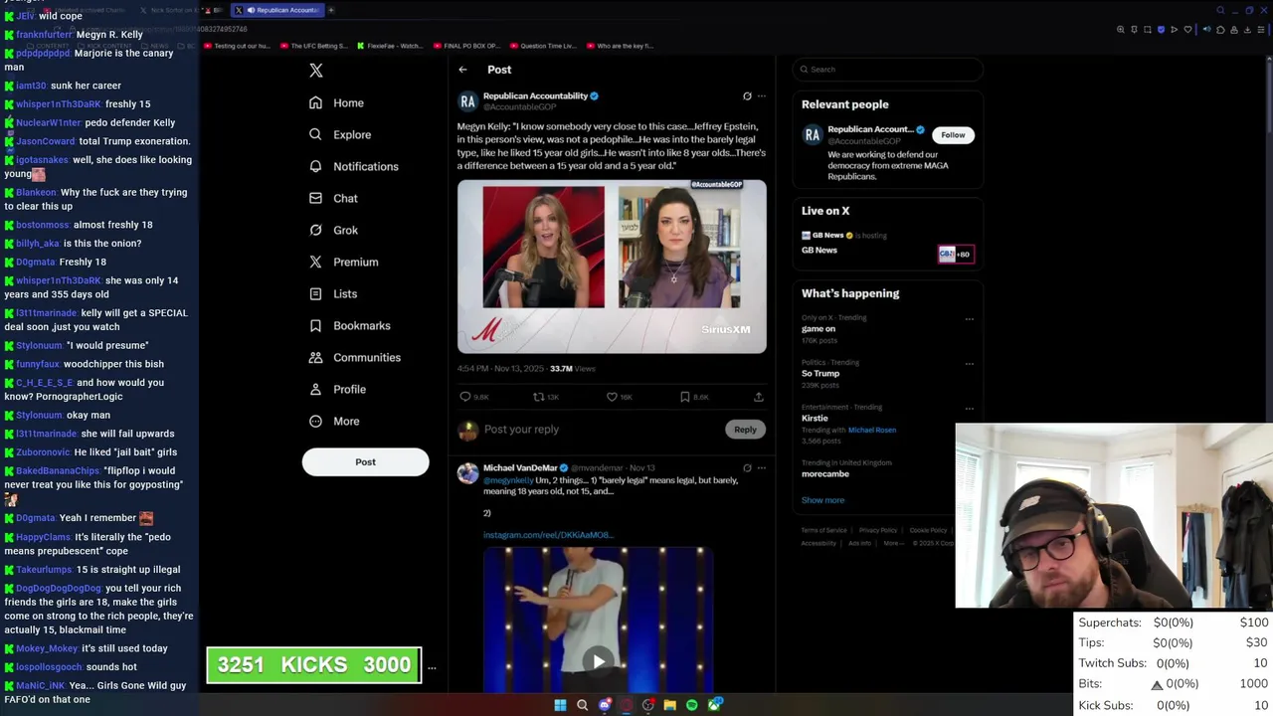Click the heart icon in browser toolbar
This screenshot has height=716, width=1273.
(1187, 30)
